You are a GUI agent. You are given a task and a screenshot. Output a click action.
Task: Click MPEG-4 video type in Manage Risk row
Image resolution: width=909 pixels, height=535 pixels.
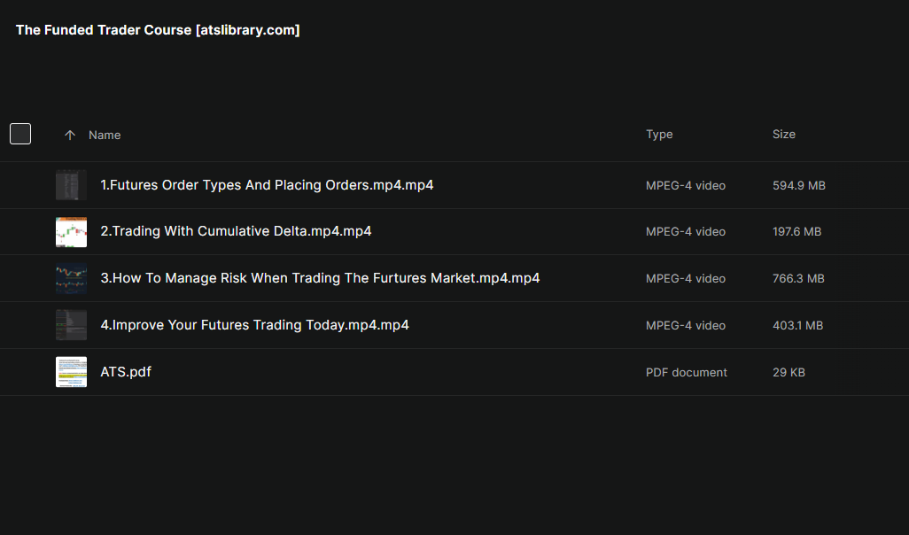686,278
